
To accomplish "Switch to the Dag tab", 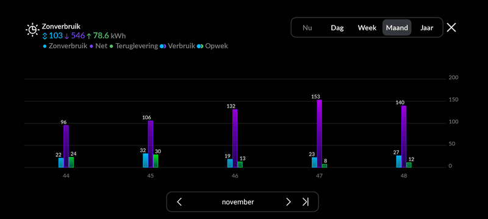I will 337,27.
